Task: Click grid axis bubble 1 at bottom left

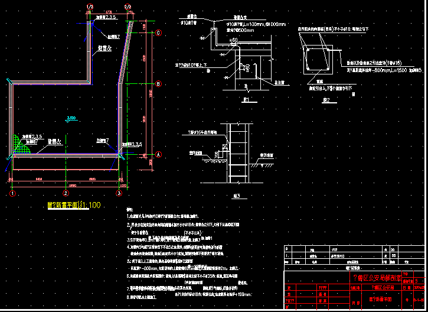Action: 12,193
